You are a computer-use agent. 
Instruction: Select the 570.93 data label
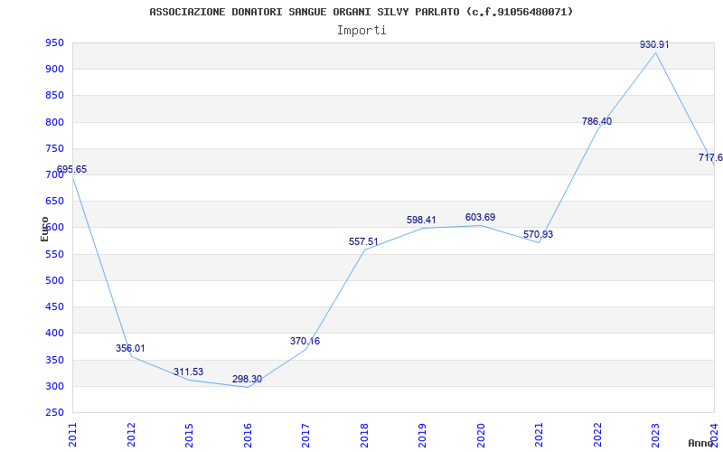click(x=538, y=234)
